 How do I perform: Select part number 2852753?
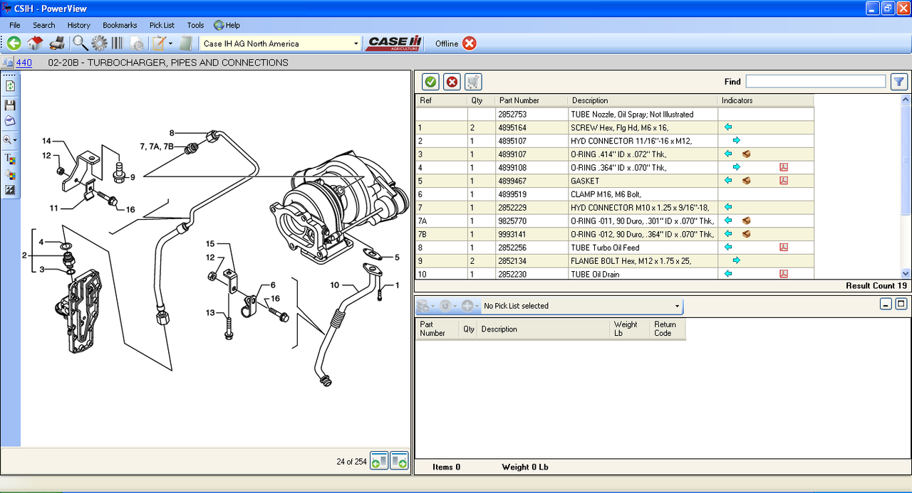(512, 114)
